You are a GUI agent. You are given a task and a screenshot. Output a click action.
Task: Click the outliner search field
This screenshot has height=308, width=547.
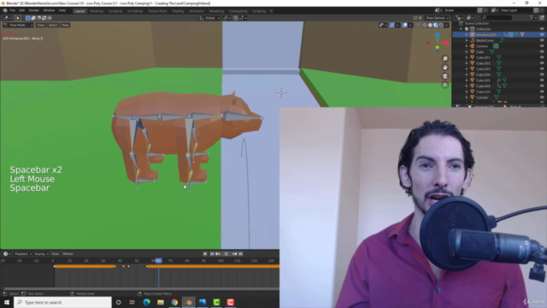click(496, 17)
